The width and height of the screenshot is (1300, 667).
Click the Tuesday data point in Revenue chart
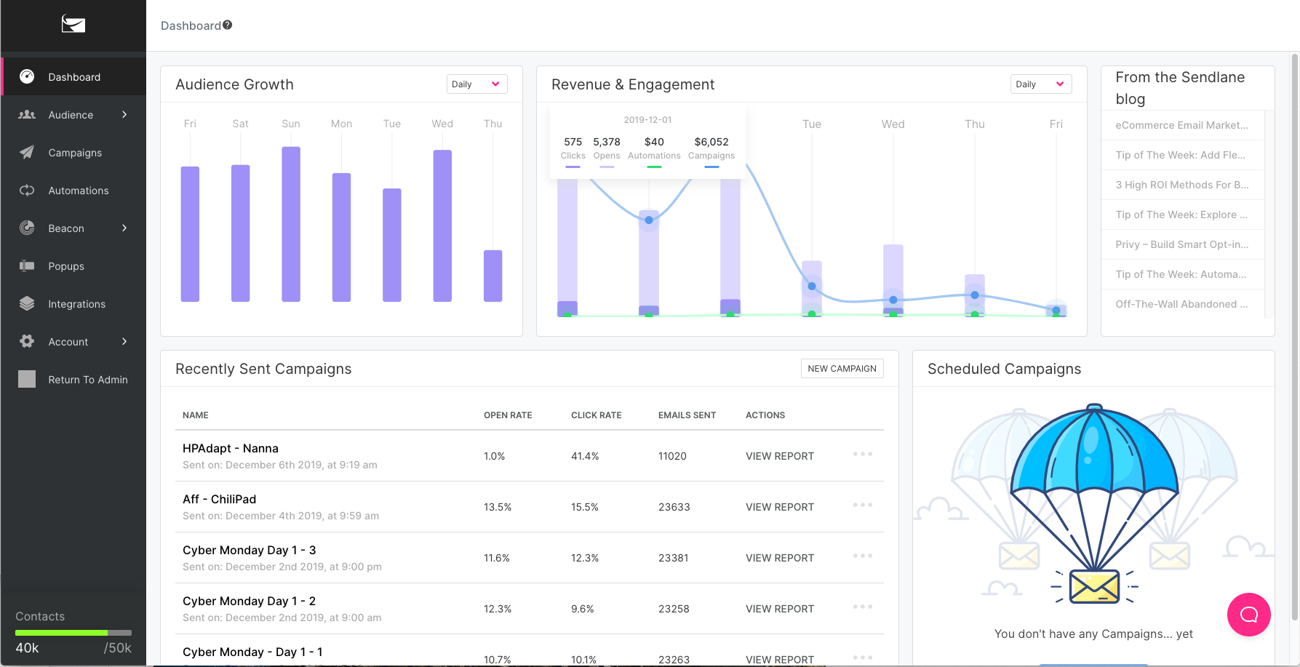(812, 286)
